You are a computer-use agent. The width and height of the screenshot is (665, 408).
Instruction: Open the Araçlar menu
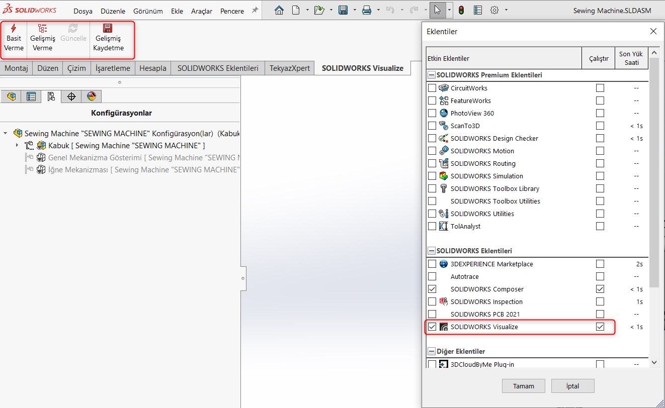coord(202,11)
